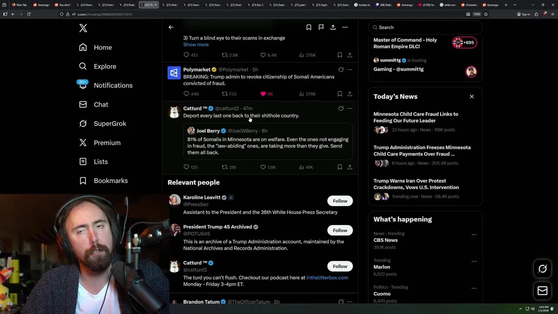Open SuperGrok from the sidebar
Viewport: 558px width, 314px height.
(103, 123)
